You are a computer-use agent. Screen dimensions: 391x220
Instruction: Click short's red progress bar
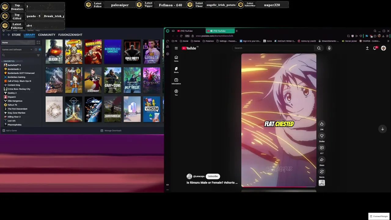point(279,187)
